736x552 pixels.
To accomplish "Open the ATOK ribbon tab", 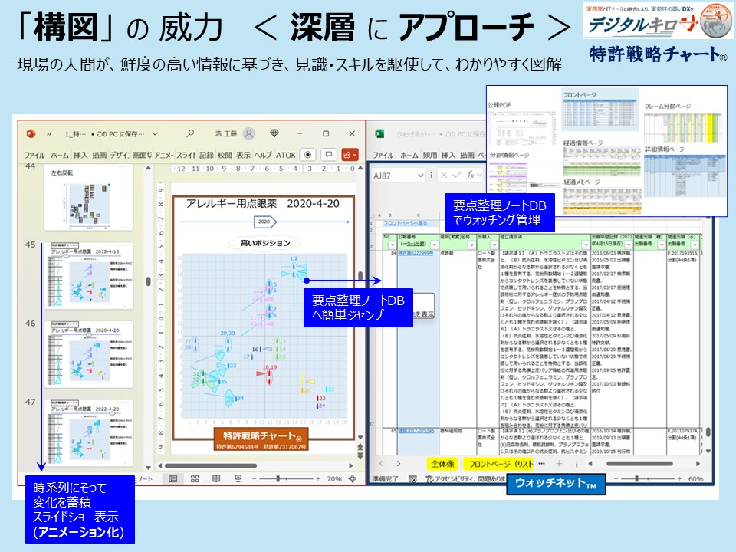I will point(285,155).
